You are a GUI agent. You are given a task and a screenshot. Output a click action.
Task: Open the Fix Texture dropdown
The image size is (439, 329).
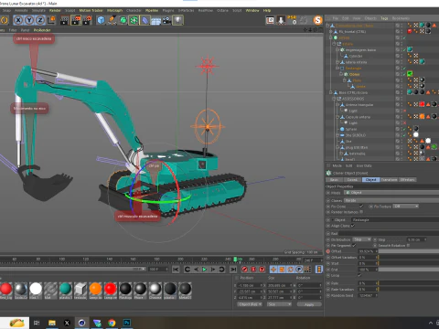[406, 207]
